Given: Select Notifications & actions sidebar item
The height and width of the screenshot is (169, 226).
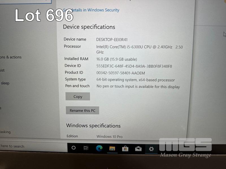Looking at the screenshot, I should [11, 57].
